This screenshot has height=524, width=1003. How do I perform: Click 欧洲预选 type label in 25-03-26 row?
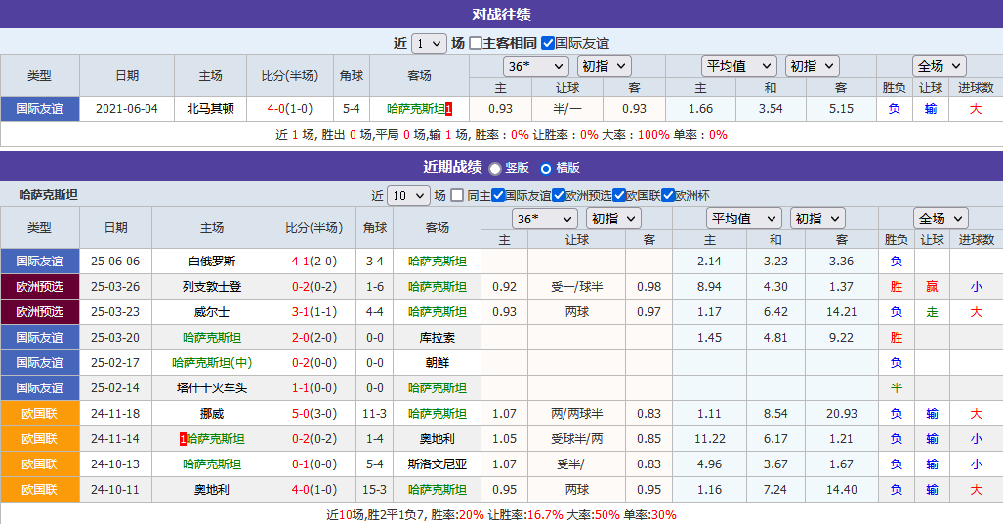[40, 287]
